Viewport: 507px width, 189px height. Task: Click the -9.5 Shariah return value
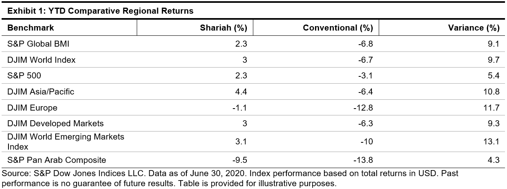click(x=240, y=160)
